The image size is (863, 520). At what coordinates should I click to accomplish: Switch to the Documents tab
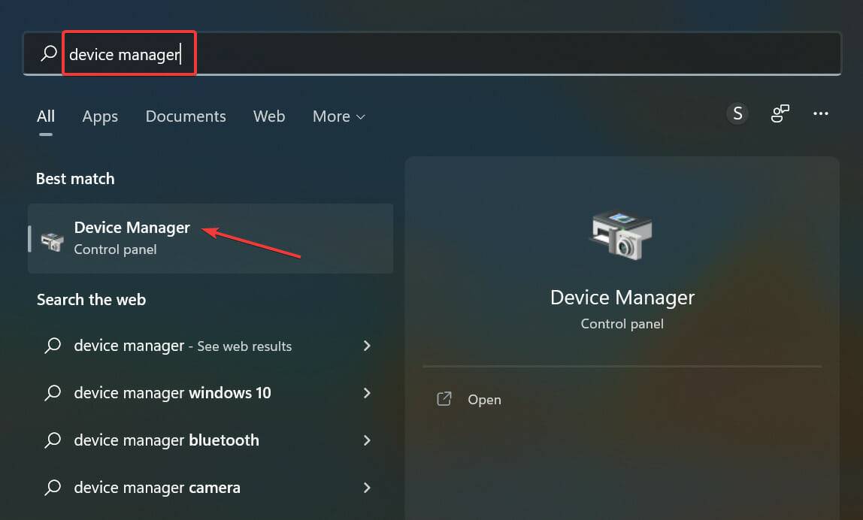(185, 116)
